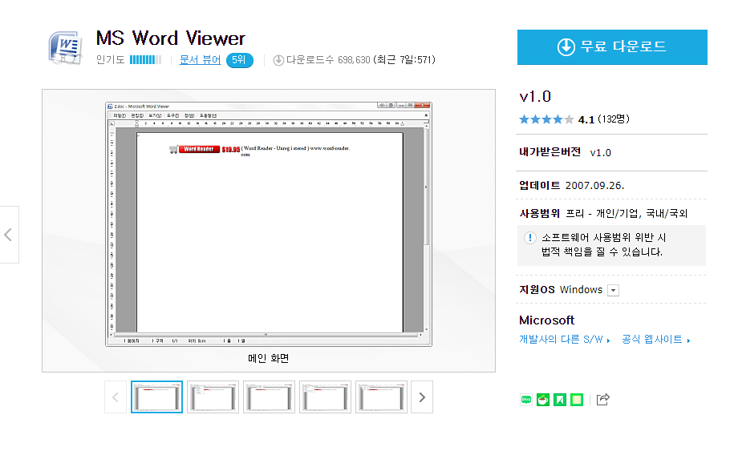Click the download count arrow icon
Viewport: 730px width, 455px height.
pos(278,60)
